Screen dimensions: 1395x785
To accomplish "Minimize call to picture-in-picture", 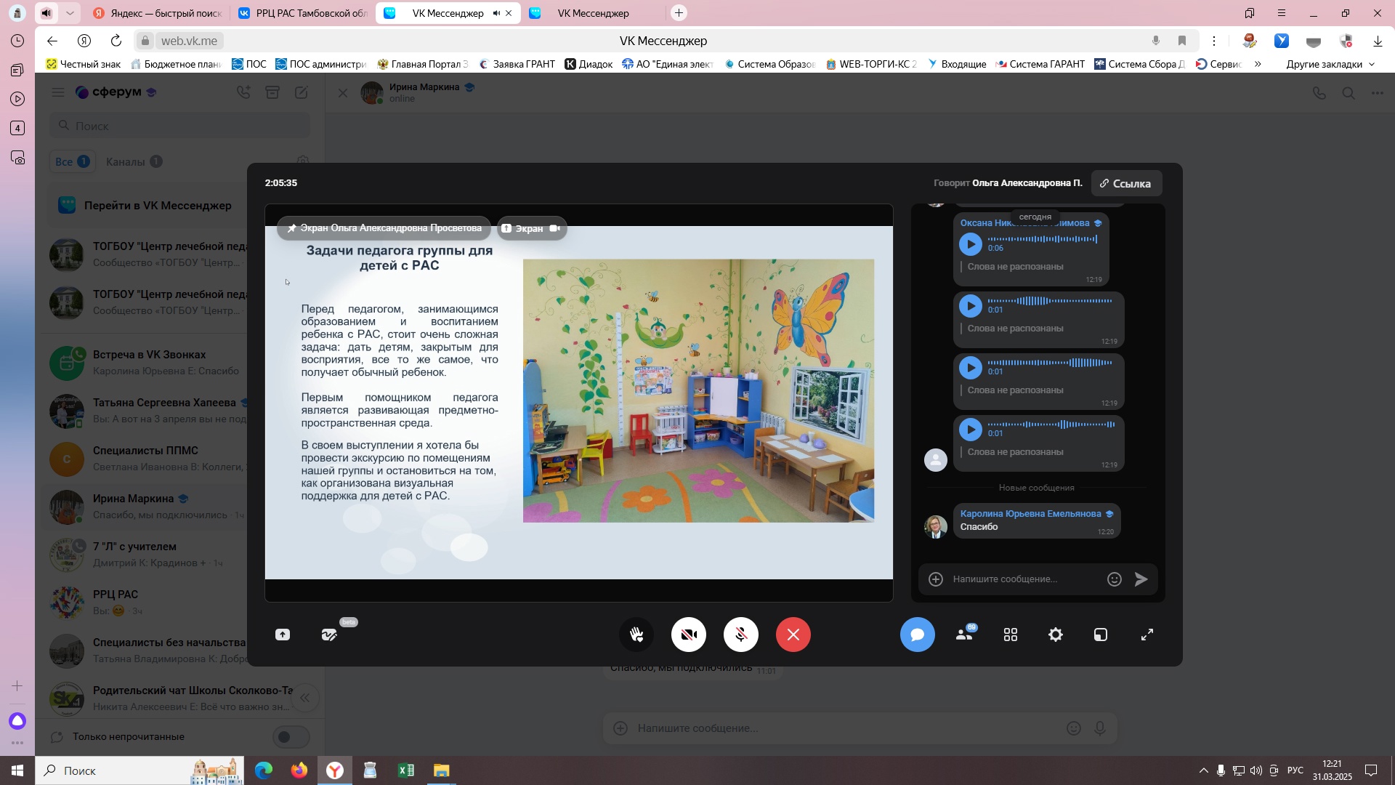I will (x=1101, y=635).
